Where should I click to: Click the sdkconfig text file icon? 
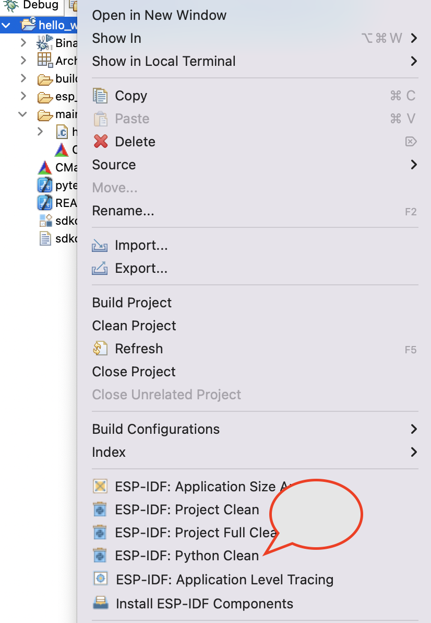45,238
